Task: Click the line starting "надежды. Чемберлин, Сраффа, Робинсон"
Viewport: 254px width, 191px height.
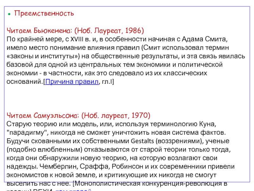Action: [x=121, y=166]
